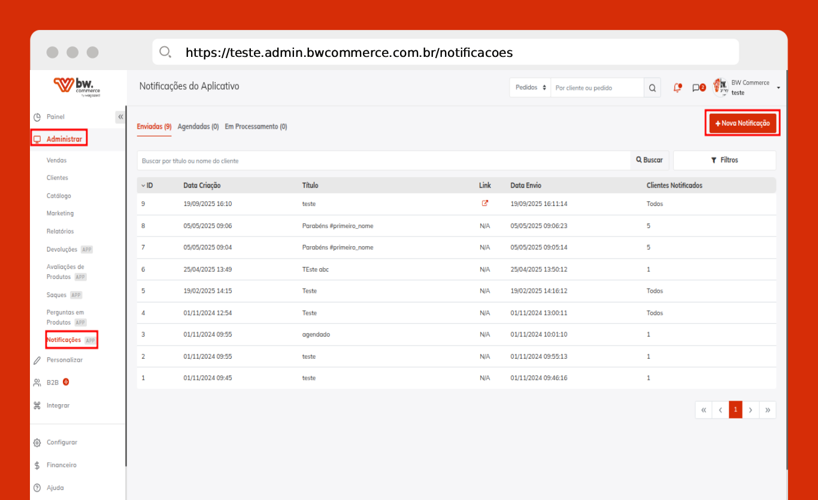Click the Financeiro dollar icon

pyautogui.click(x=37, y=465)
